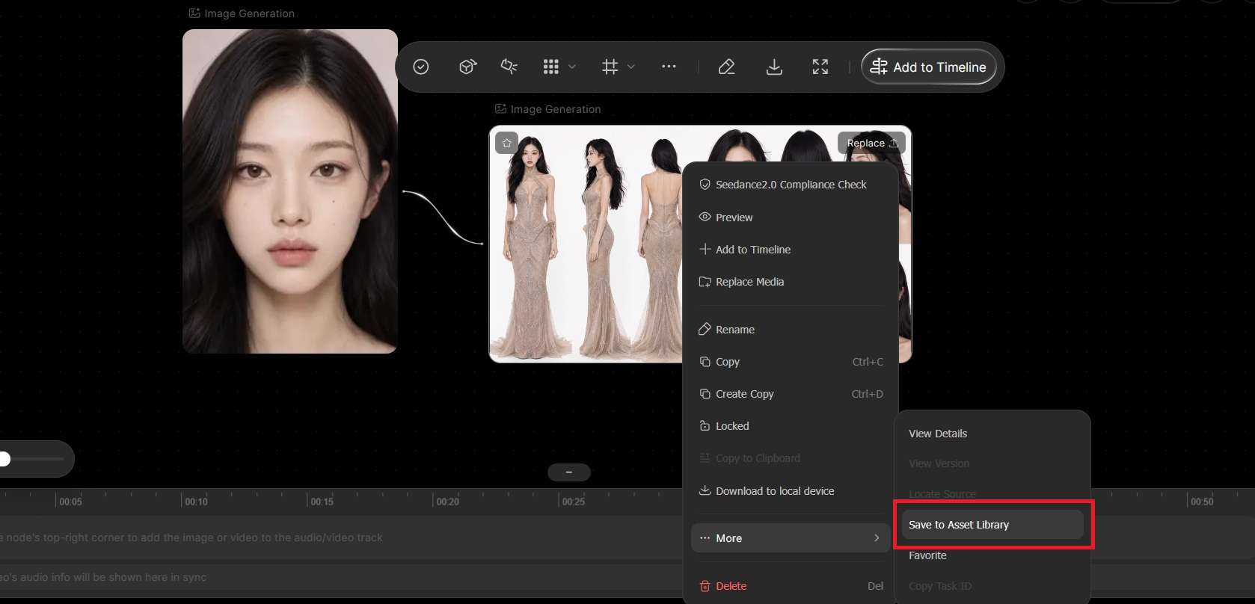The image size is (1255, 604).
Task: Select Rename in the context menu
Action: 791,330
